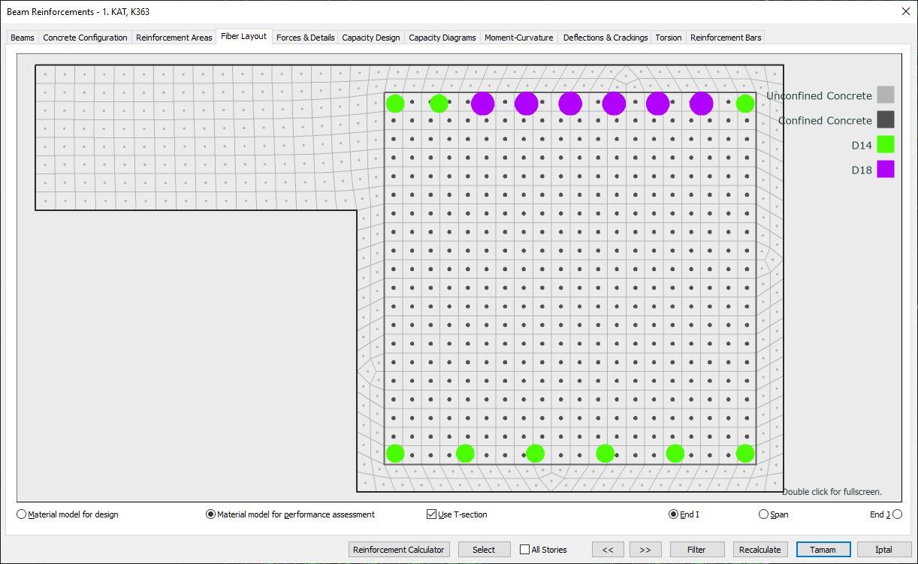Image resolution: width=918 pixels, height=564 pixels.
Task: Choose the Span radio button
Action: (x=762, y=514)
